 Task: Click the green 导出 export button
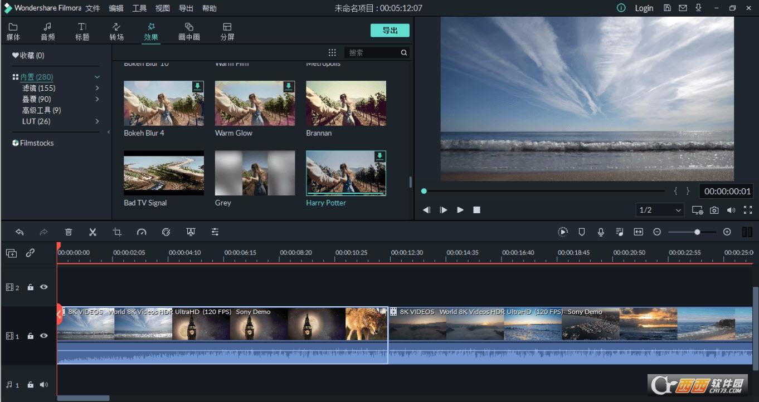point(390,31)
